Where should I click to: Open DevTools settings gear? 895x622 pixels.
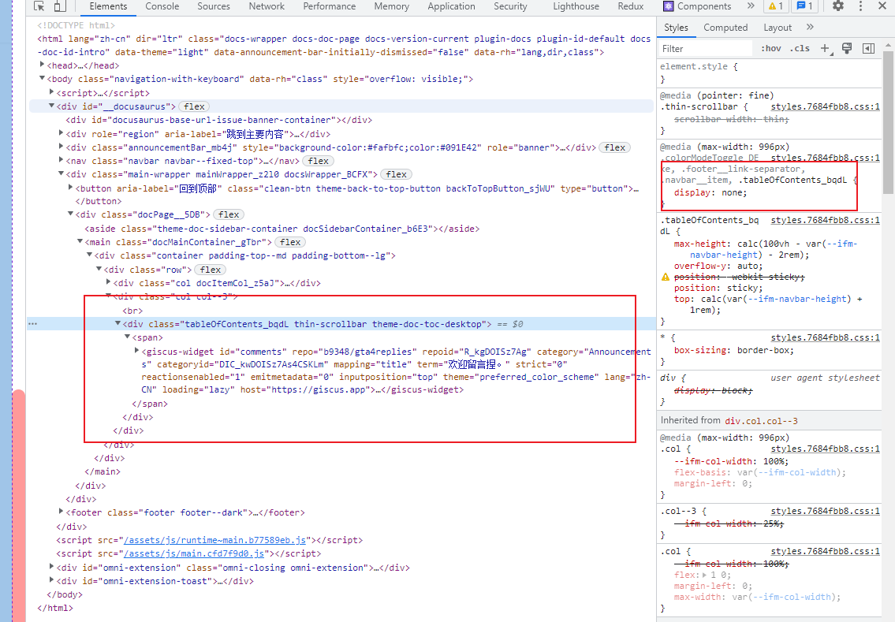click(837, 6)
